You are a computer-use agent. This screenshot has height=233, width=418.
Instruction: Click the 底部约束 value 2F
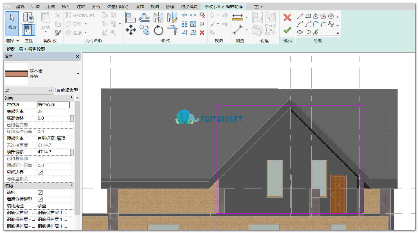pyautogui.click(x=53, y=111)
